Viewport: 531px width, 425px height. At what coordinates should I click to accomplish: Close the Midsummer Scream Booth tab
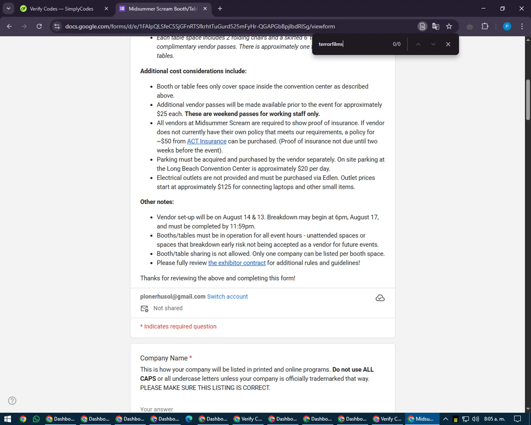click(205, 8)
